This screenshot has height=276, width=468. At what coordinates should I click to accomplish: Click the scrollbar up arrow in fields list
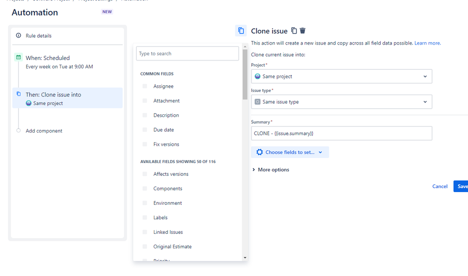point(245,46)
